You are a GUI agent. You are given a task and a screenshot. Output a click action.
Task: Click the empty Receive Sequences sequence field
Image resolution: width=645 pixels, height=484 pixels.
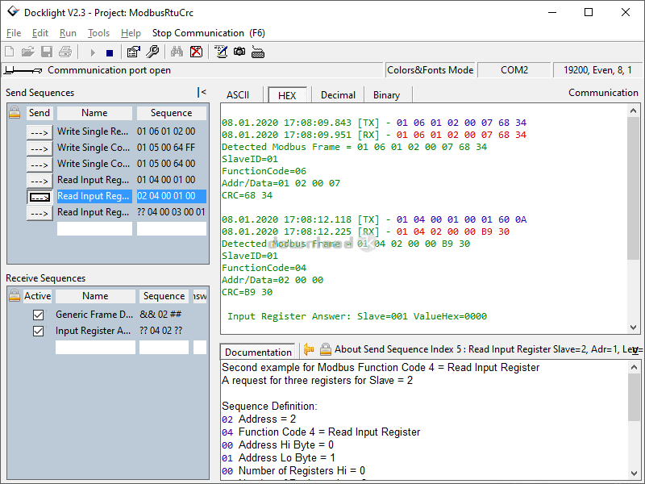164,348
